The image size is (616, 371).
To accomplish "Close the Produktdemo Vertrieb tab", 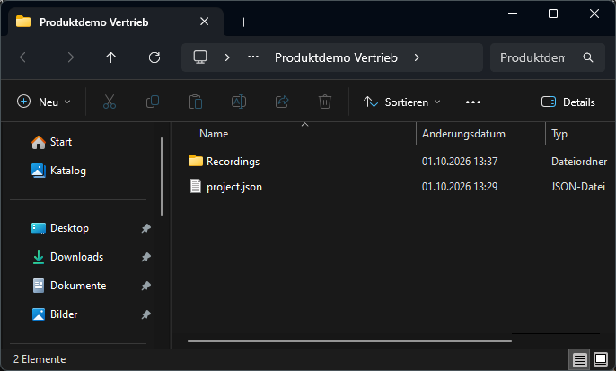I will pos(205,22).
